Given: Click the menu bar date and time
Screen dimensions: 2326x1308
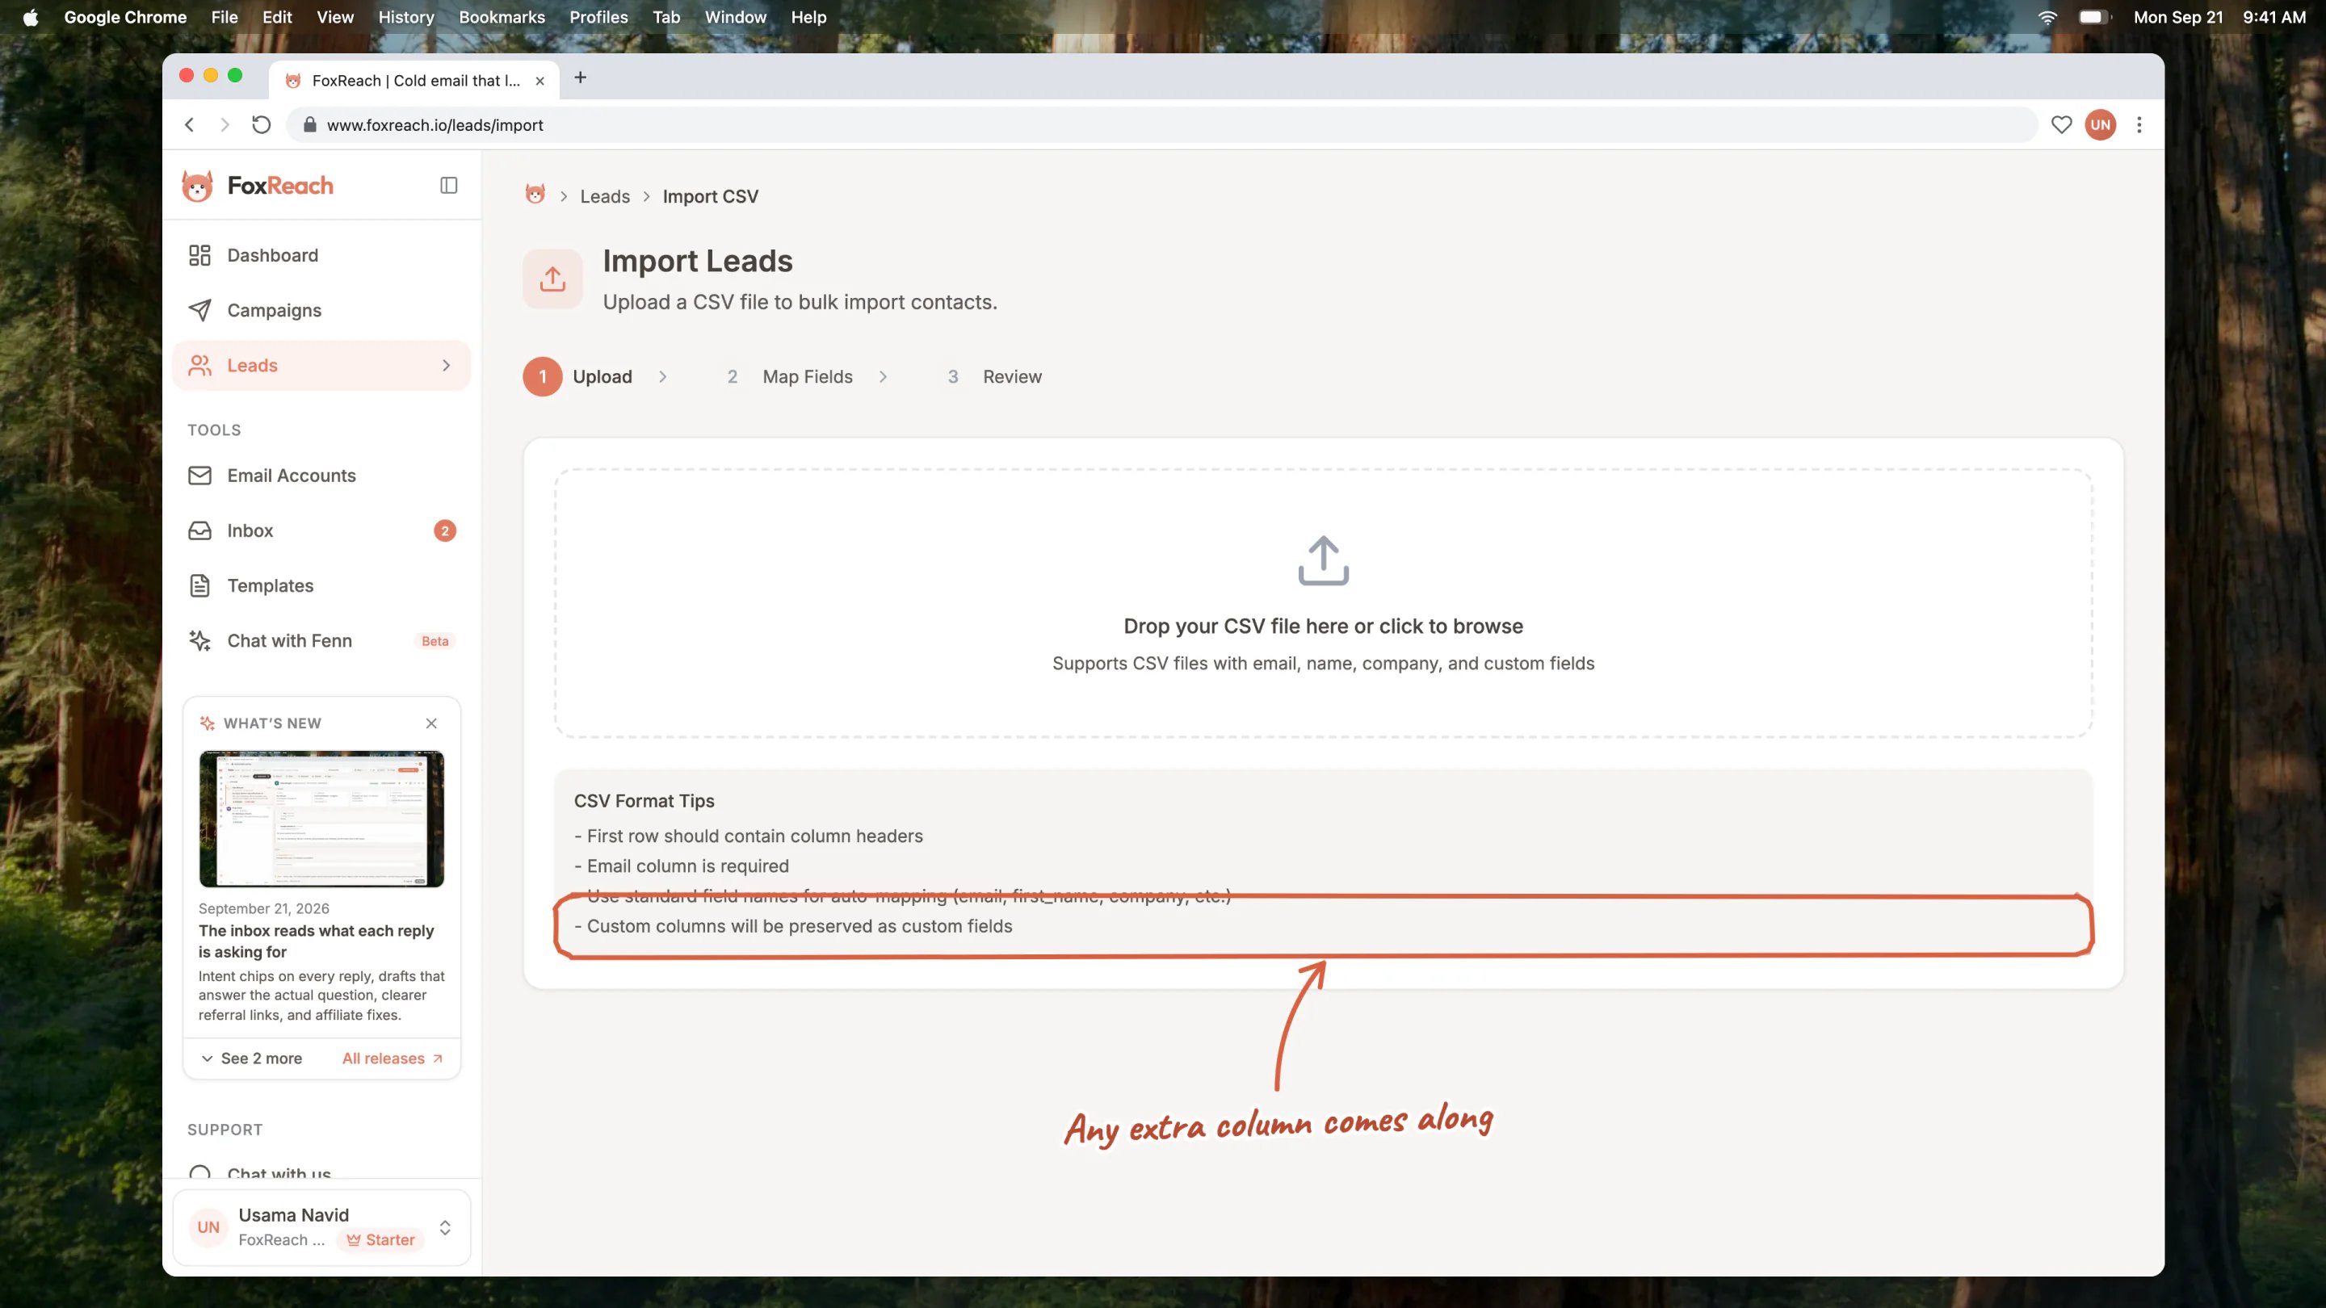Looking at the screenshot, I should coord(2219,17).
